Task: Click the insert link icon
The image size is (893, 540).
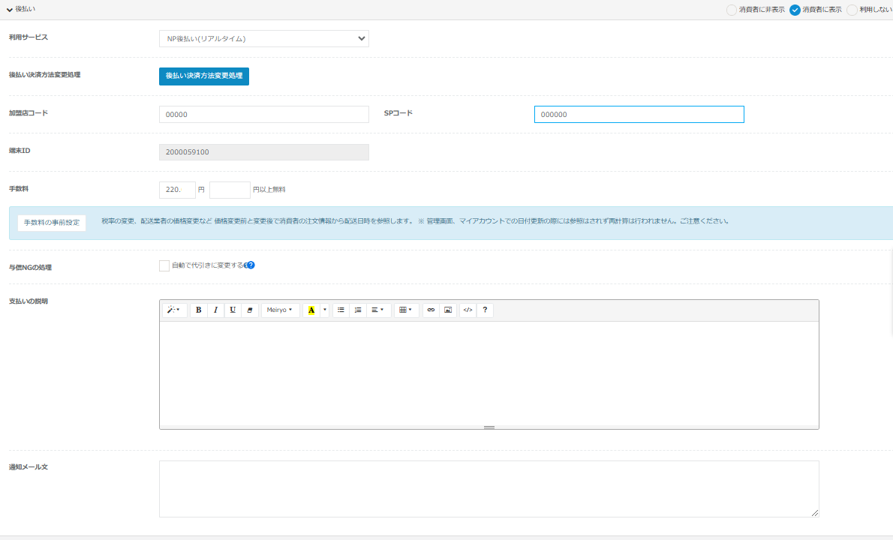Action: tap(431, 310)
